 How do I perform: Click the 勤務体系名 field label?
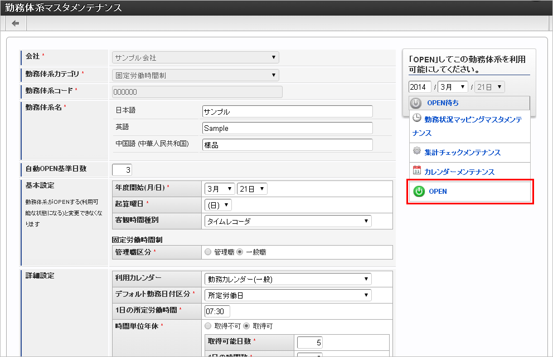tap(43, 107)
